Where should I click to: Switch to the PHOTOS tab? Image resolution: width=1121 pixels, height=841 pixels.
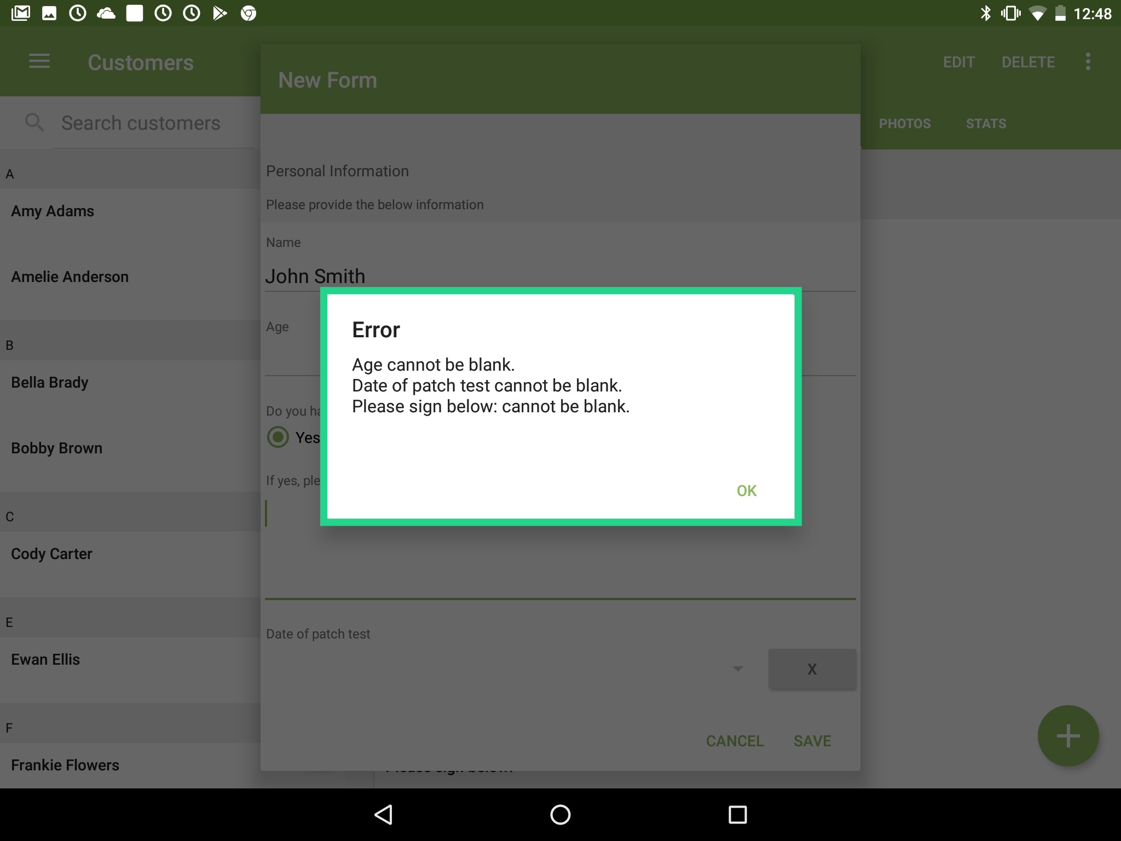tap(904, 123)
